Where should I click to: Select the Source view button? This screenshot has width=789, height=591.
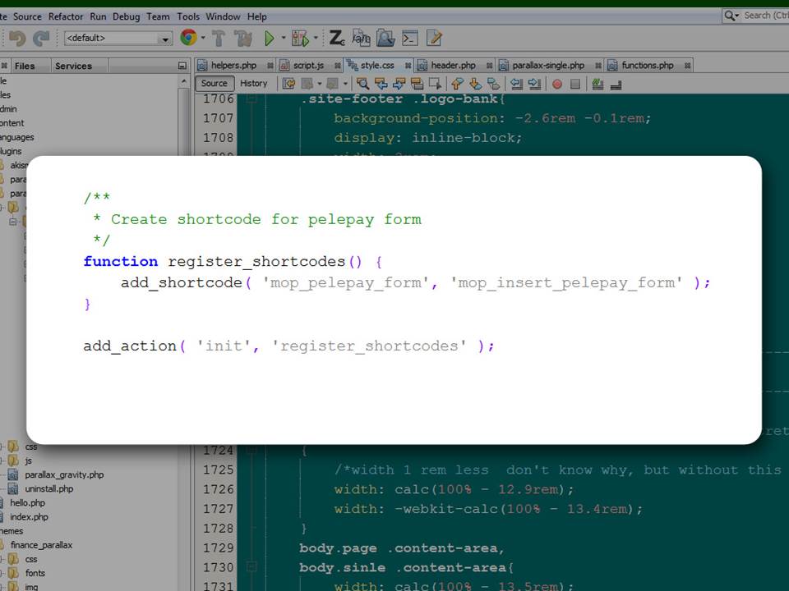(214, 84)
